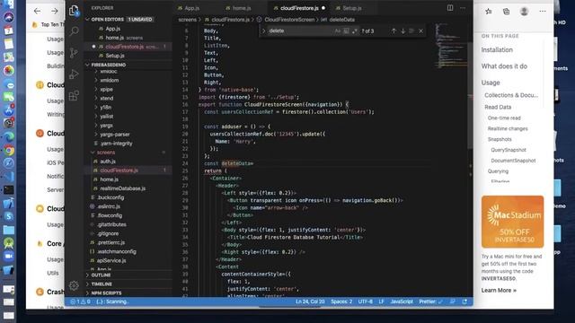Click browser favorites star icon
Image resolution: width=575 pixels, height=323 pixels.
tap(489, 12)
